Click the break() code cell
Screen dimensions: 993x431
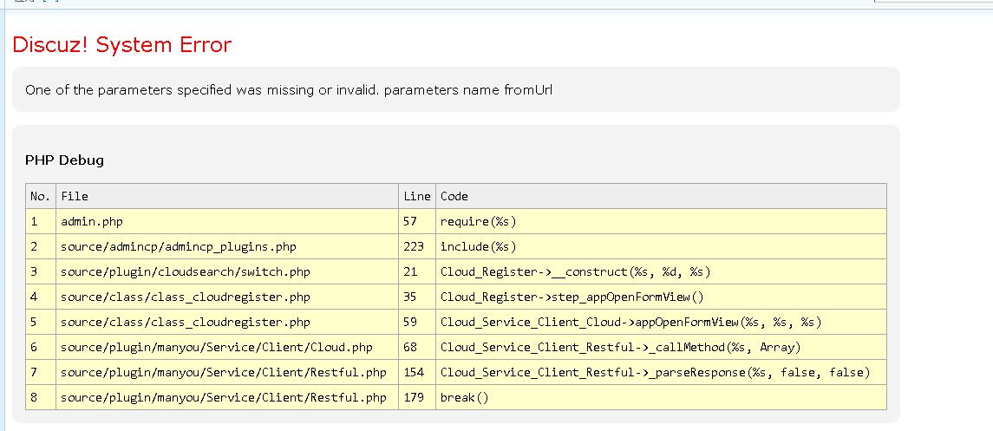point(661,397)
